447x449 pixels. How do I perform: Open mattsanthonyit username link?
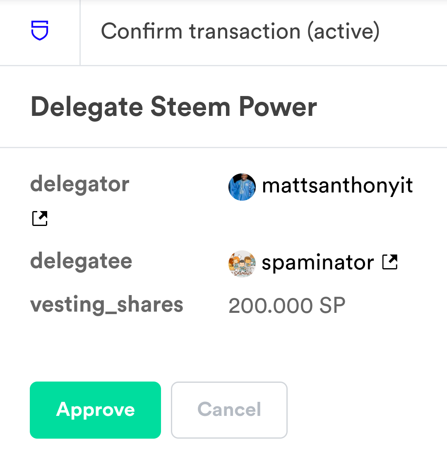(x=337, y=185)
